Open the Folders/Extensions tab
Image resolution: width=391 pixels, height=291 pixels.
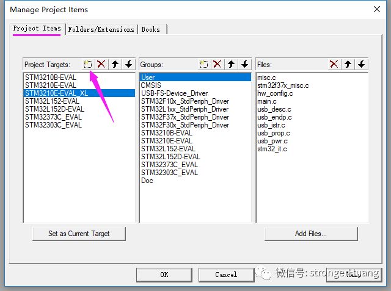(101, 29)
